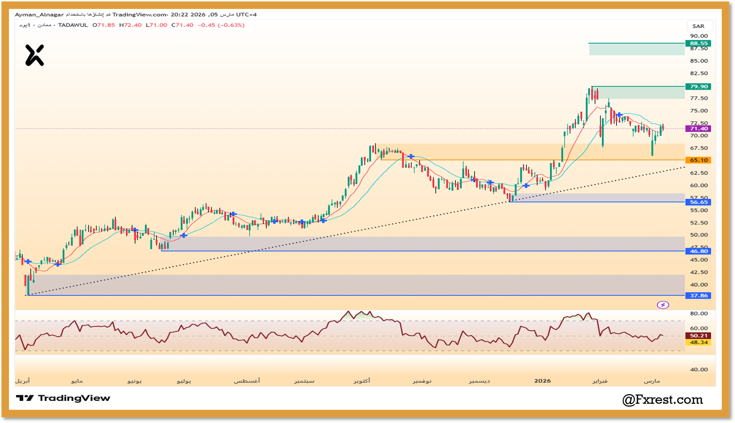Click the @Fxrest.com watermark text
The width and height of the screenshot is (735, 423).
[x=662, y=400]
